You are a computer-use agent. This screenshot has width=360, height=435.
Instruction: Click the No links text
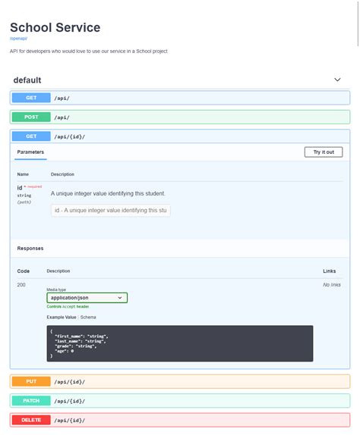(x=332, y=285)
